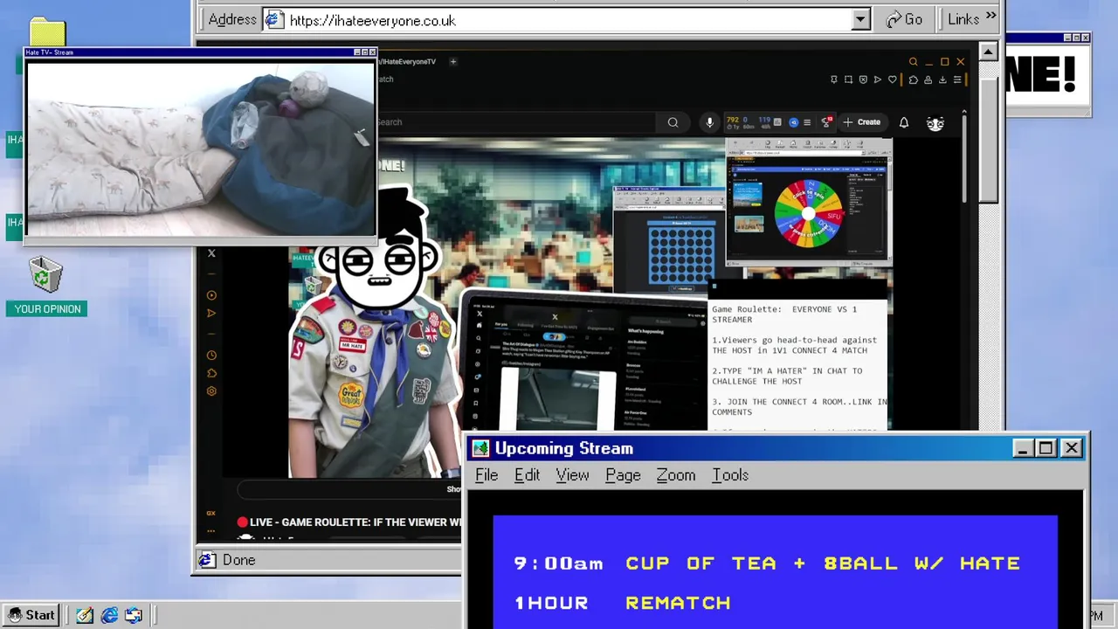1118x629 pixels.
Task: Click the pin icon in browser toolbar
Action: [833, 79]
